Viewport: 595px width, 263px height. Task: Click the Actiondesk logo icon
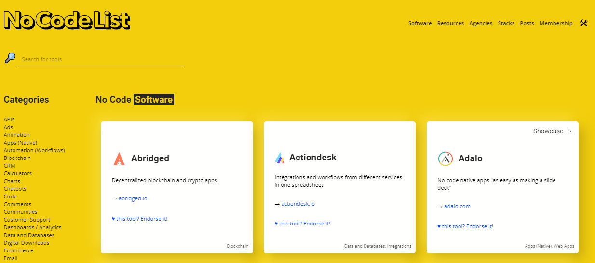click(x=280, y=158)
